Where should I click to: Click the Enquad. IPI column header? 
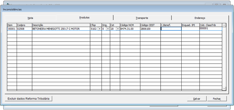190,25
